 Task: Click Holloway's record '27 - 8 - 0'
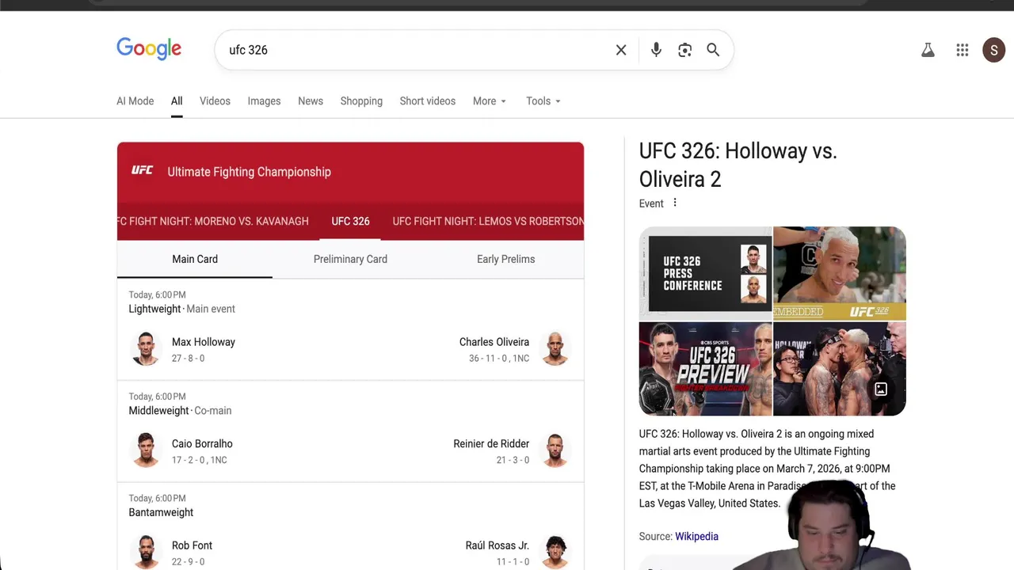point(188,358)
